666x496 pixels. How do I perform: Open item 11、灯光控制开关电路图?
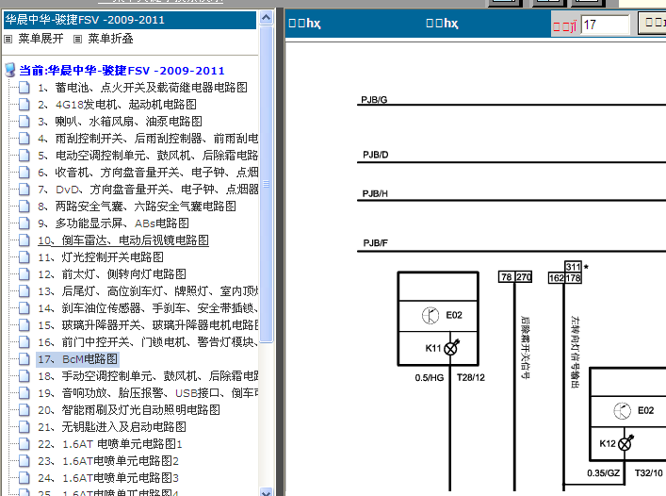click(x=101, y=257)
